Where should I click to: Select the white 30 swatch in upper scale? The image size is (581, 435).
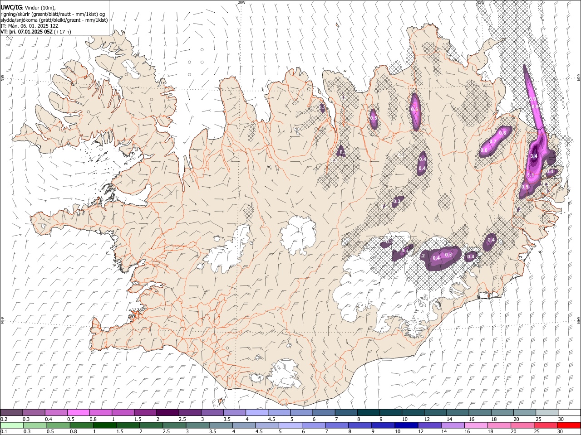click(569, 412)
